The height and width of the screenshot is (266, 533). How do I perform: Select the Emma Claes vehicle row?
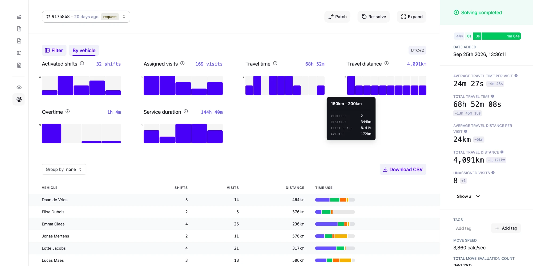tap(234, 224)
